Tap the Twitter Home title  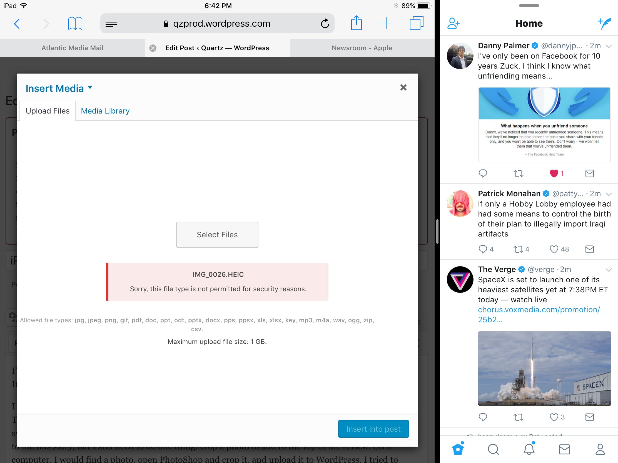529,23
